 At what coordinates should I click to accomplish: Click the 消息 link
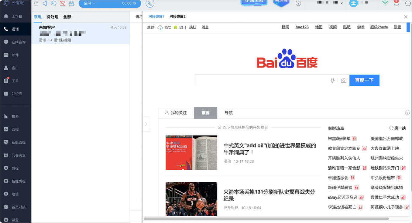click(x=205, y=27)
